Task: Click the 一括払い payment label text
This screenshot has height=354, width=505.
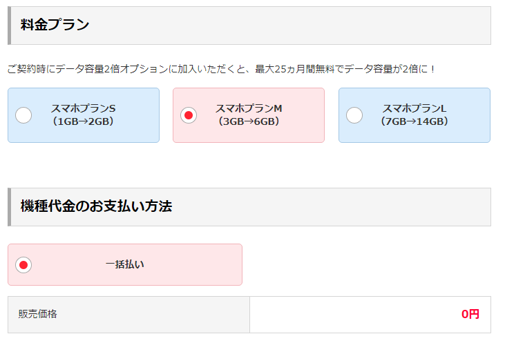Action: 125,264
